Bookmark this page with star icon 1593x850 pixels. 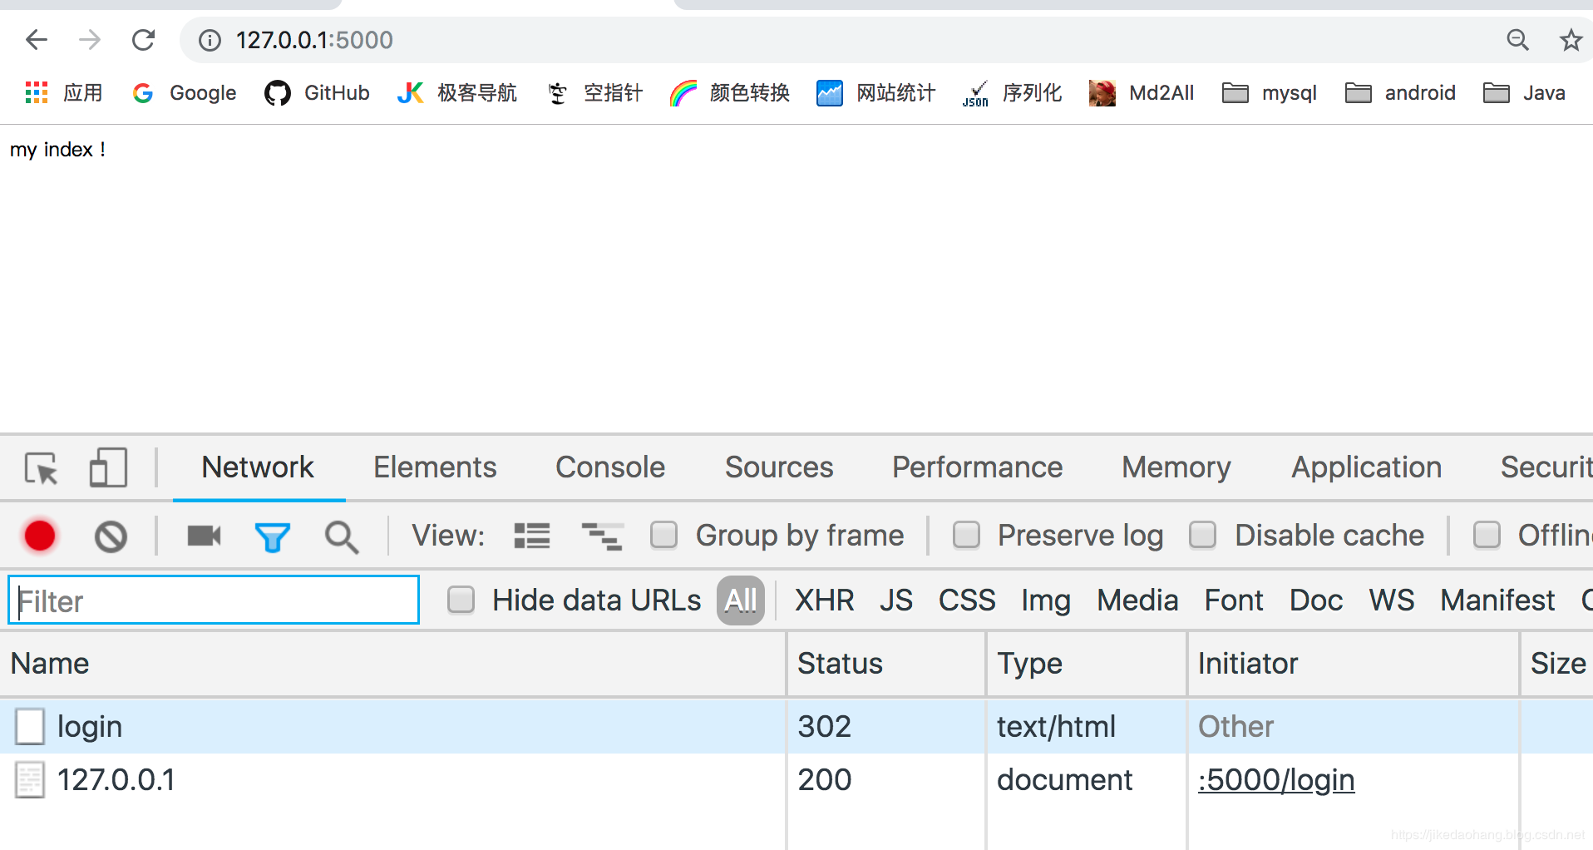[x=1570, y=40]
